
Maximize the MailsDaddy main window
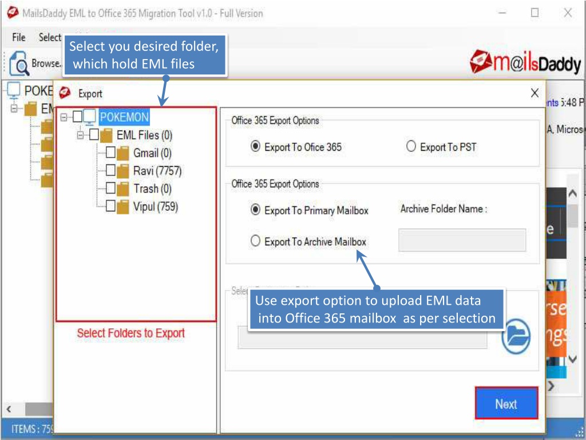pyautogui.click(x=535, y=13)
